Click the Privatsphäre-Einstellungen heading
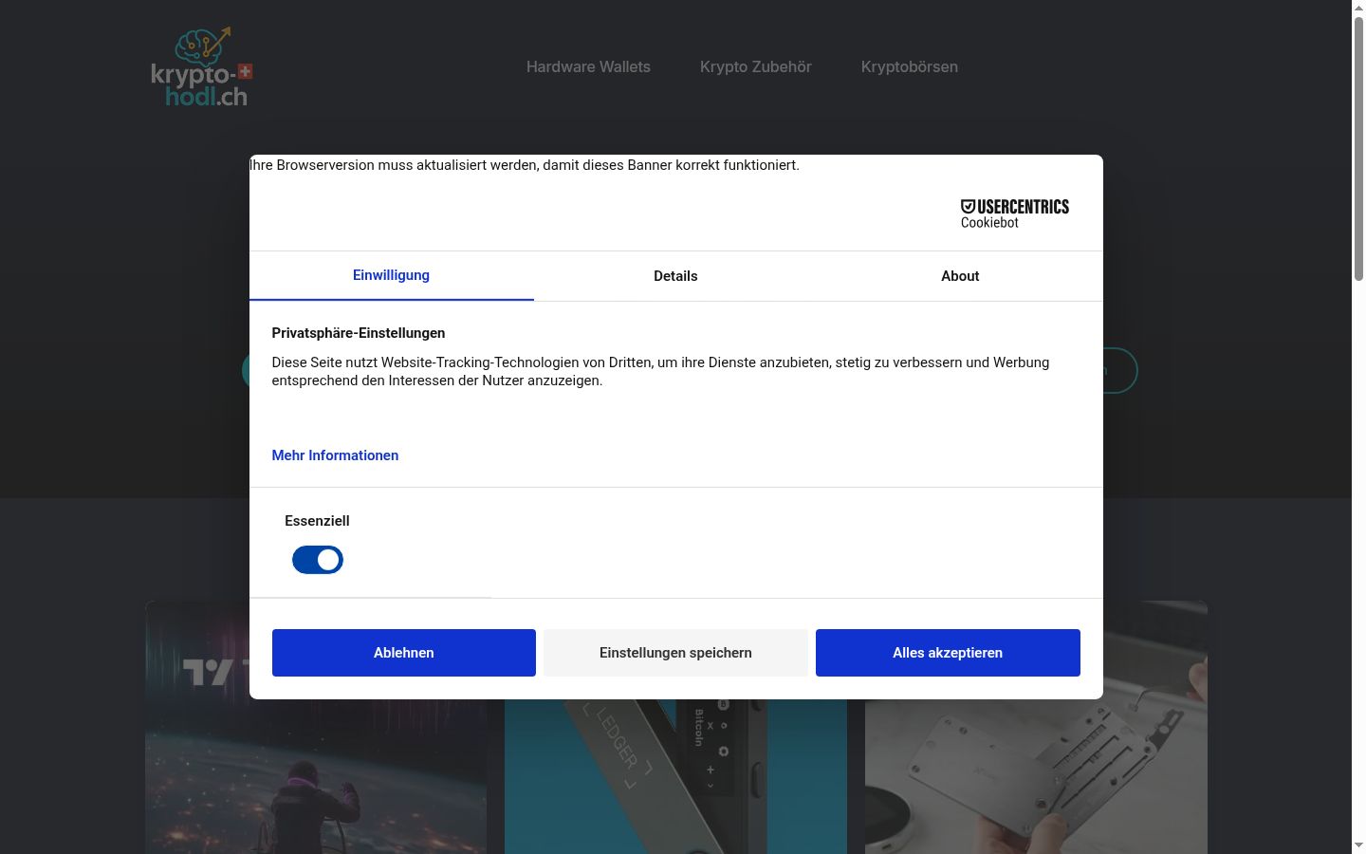1366x854 pixels. coord(359,333)
